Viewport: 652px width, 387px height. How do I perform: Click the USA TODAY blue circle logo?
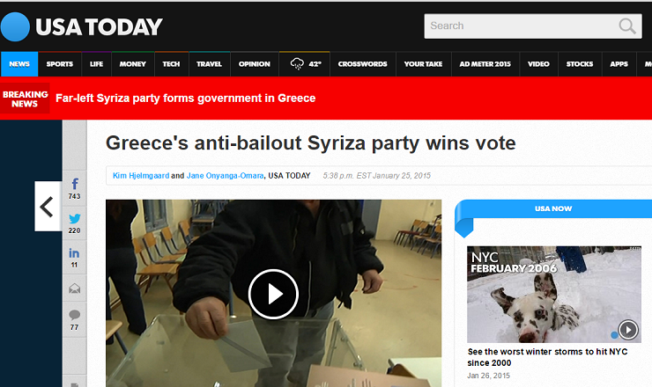(15, 27)
